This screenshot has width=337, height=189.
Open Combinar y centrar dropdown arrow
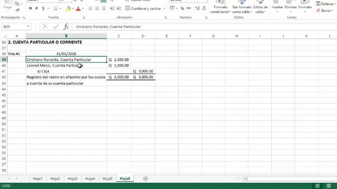coord(164,8)
